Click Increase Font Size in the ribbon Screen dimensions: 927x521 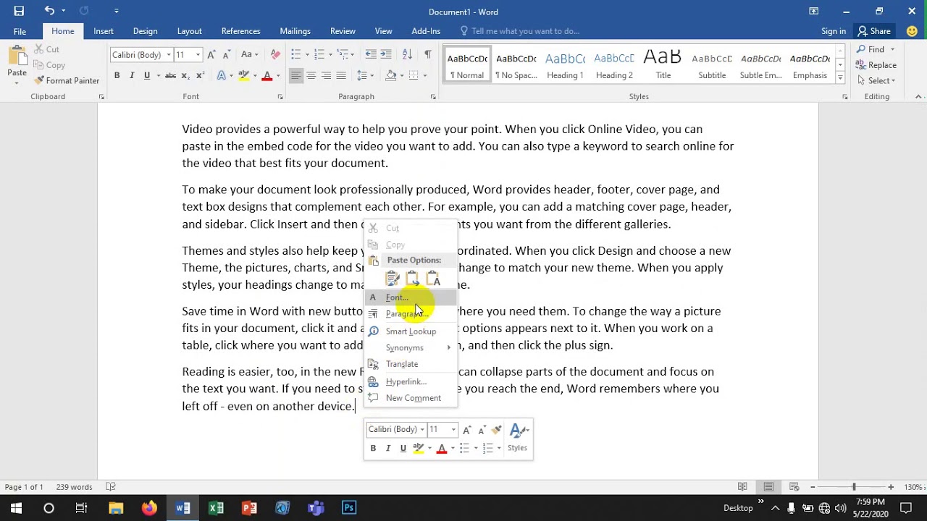211,54
